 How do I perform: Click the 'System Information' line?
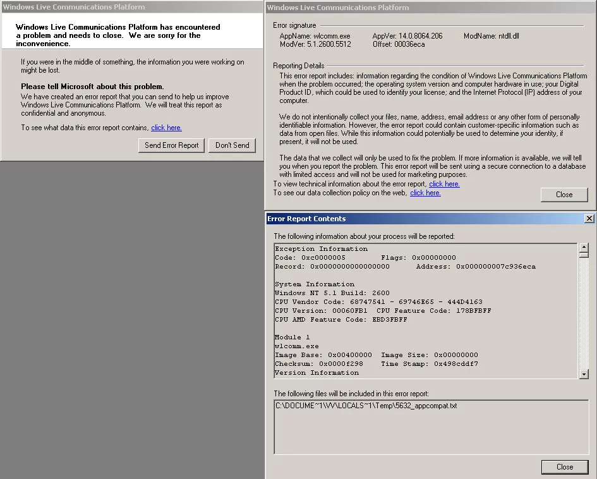tap(315, 284)
